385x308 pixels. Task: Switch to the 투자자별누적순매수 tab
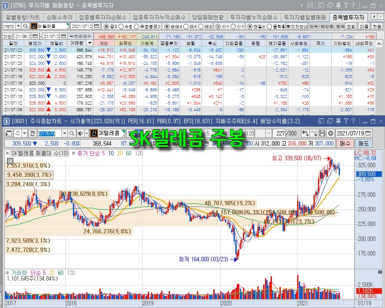point(253,17)
